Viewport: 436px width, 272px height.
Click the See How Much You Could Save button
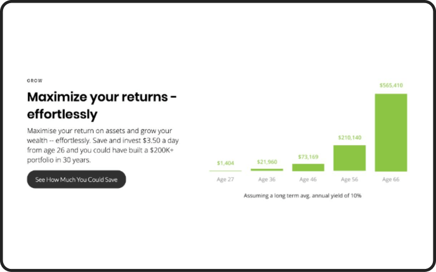[x=77, y=179]
